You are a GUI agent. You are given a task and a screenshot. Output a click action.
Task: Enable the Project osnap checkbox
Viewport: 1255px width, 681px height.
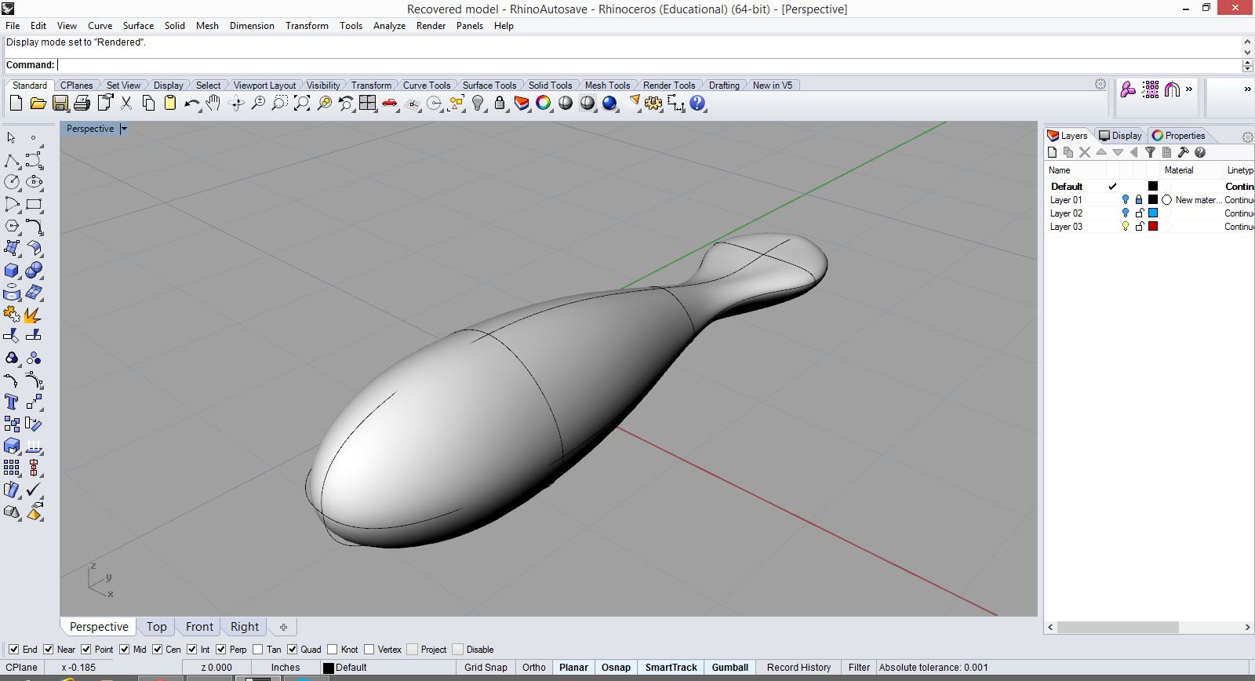point(413,649)
